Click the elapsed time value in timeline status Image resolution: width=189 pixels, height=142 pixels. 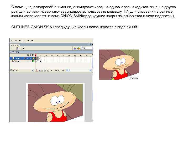tap(63, 70)
